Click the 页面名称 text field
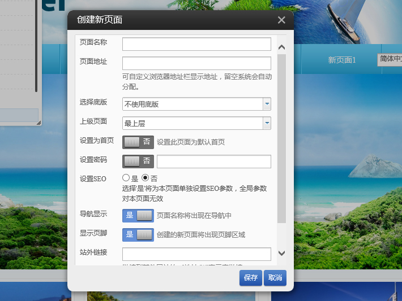This screenshot has width=402, height=301. (x=196, y=44)
